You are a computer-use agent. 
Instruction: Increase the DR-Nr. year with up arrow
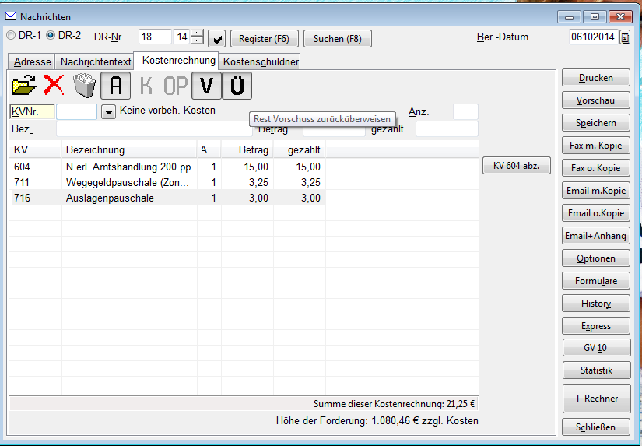[198, 33]
